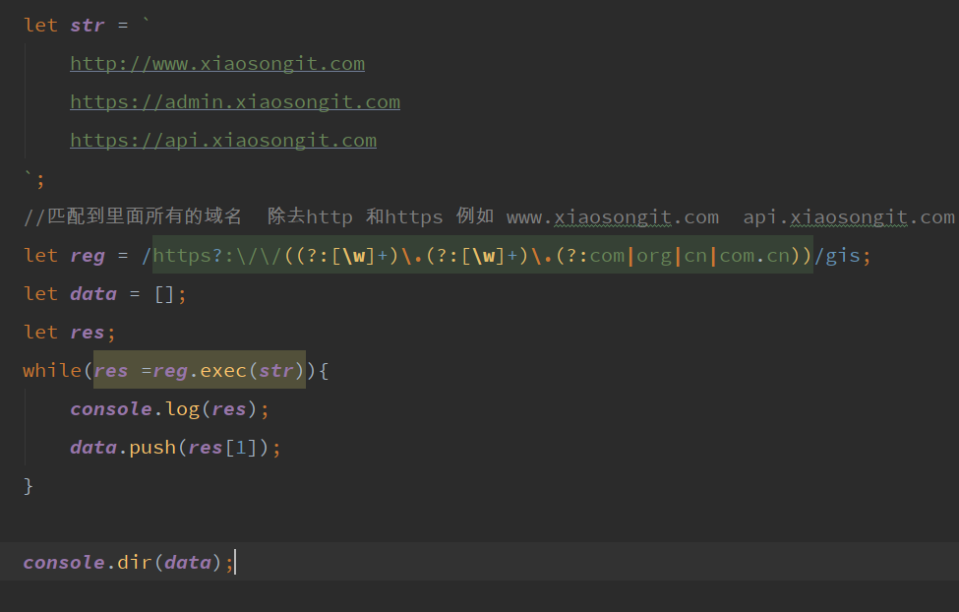
Task: Click the gis flags after the regex
Action: 842,256
